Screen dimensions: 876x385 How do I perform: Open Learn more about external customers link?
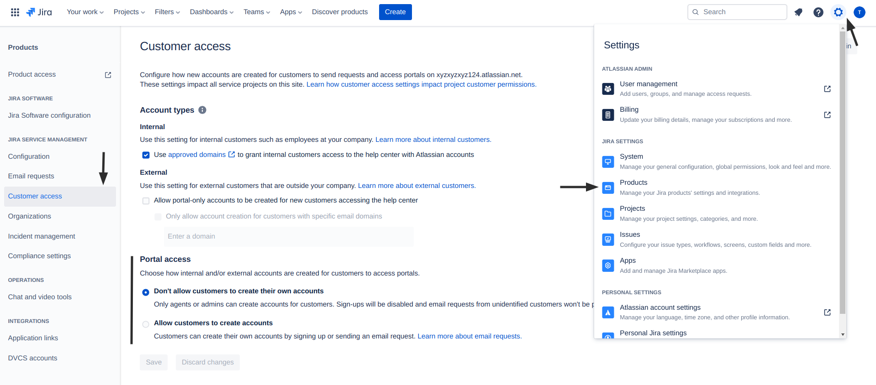(x=417, y=186)
